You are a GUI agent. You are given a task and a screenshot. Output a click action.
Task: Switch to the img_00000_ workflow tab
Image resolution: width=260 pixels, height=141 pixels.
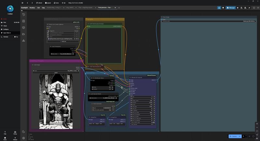pyautogui.click(x=70, y=7)
